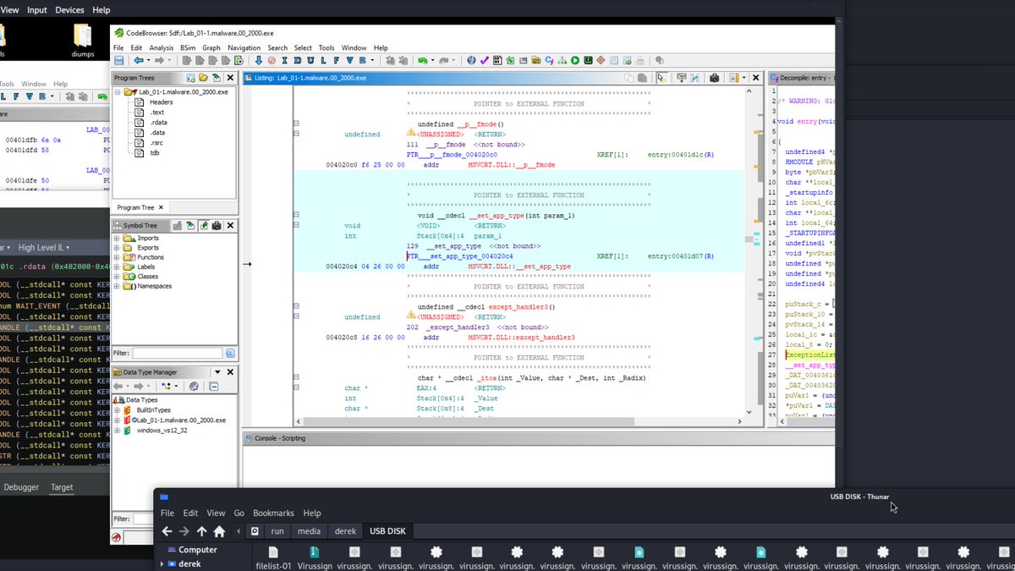The width and height of the screenshot is (1015, 571).
Task: Click the purple checkmark icon in CodeBrowser toolbar
Action: [485, 61]
